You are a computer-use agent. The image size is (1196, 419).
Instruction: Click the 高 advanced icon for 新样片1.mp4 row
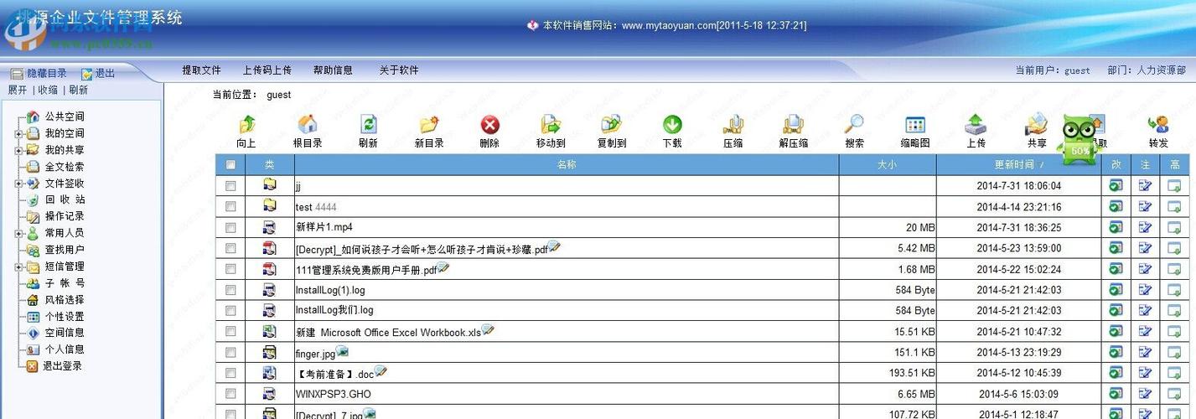tap(1174, 227)
